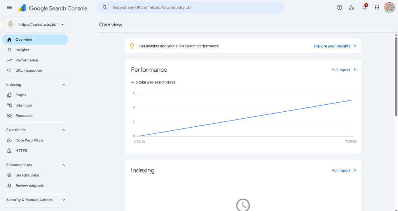Click the Overview home icon
The width and height of the screenshot is (398, 211).
9,40
